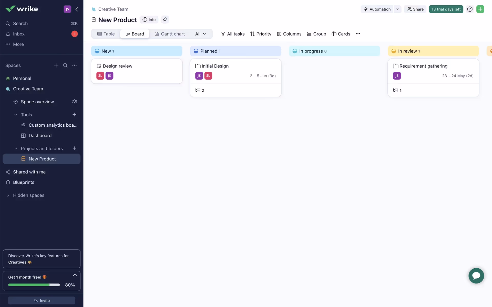Switch to Gantt chart view

170,34
